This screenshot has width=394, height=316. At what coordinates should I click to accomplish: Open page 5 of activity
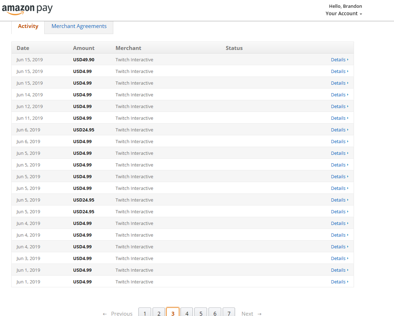click(x=201, y=312)
